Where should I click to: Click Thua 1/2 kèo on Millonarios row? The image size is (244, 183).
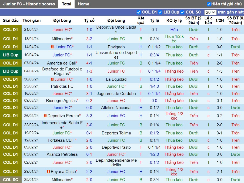tap(174, 39)
